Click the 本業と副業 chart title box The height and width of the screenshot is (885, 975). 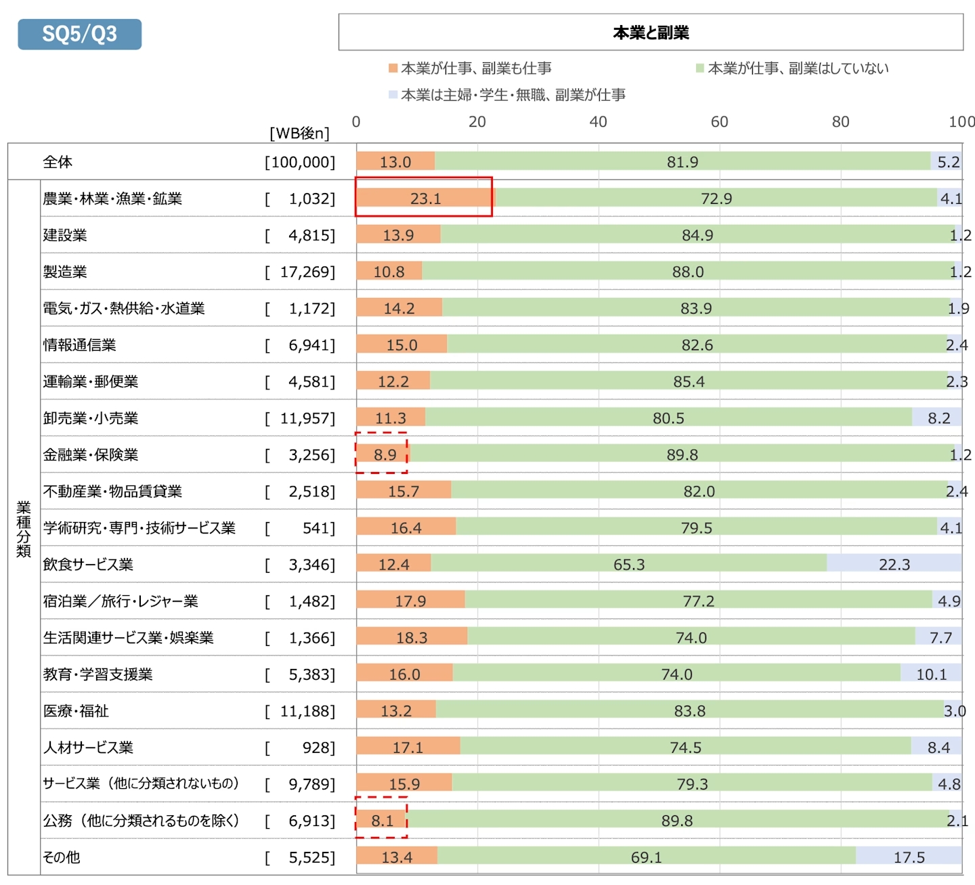[650, 33]
